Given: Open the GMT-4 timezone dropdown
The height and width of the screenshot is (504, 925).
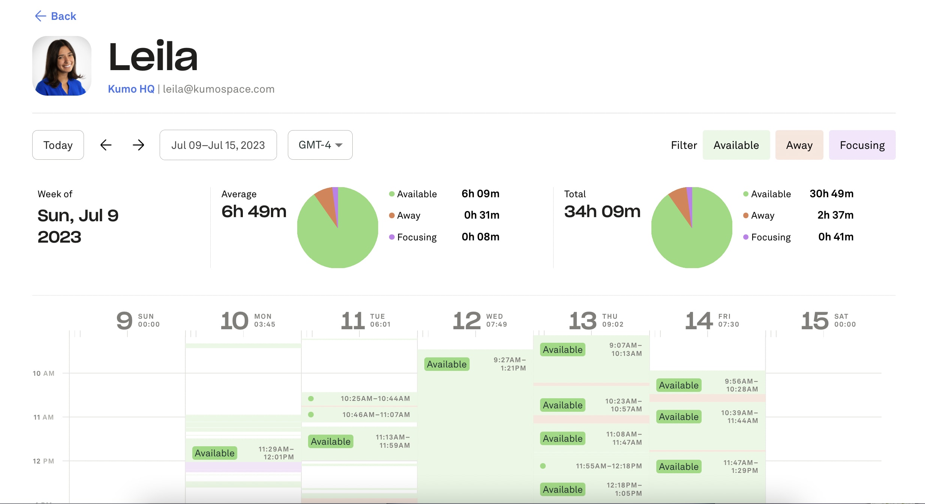Looking at the screenshot, I should 320,145.
